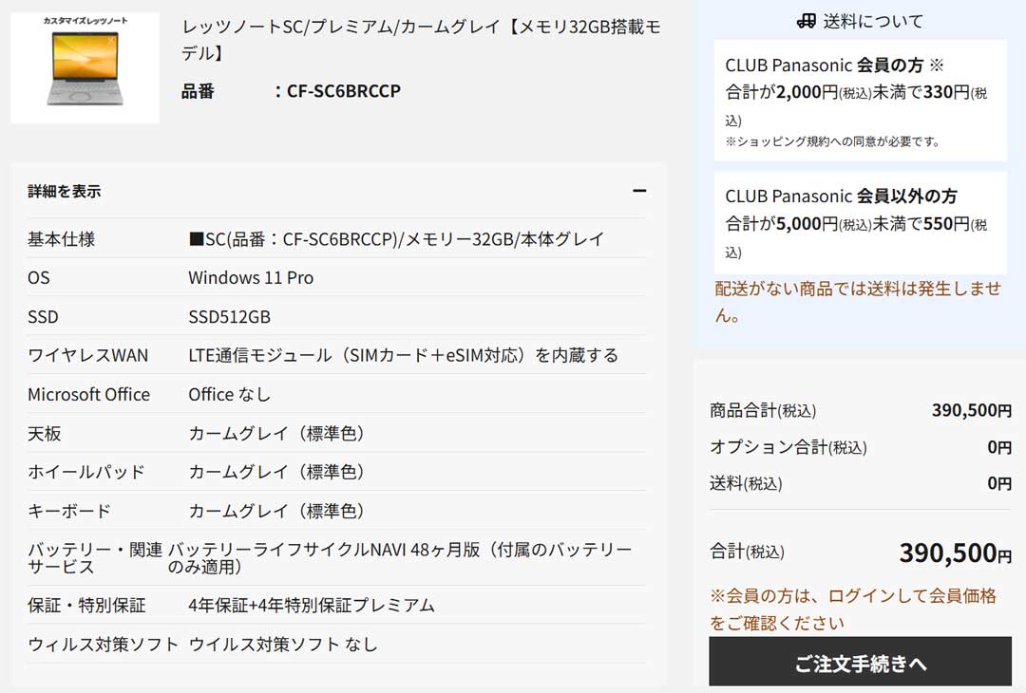Click the CLUB Panasonic 会員の方 shipping heading
Image resolution: width=1026 pixels, height=693 pixels.
click(x=834, y=66)
